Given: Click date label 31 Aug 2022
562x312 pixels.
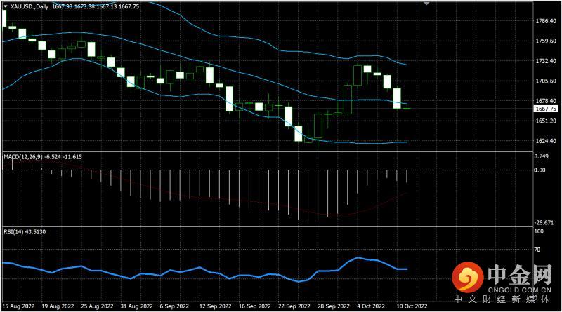Looking at the screenshot, I should click(136, 306).
